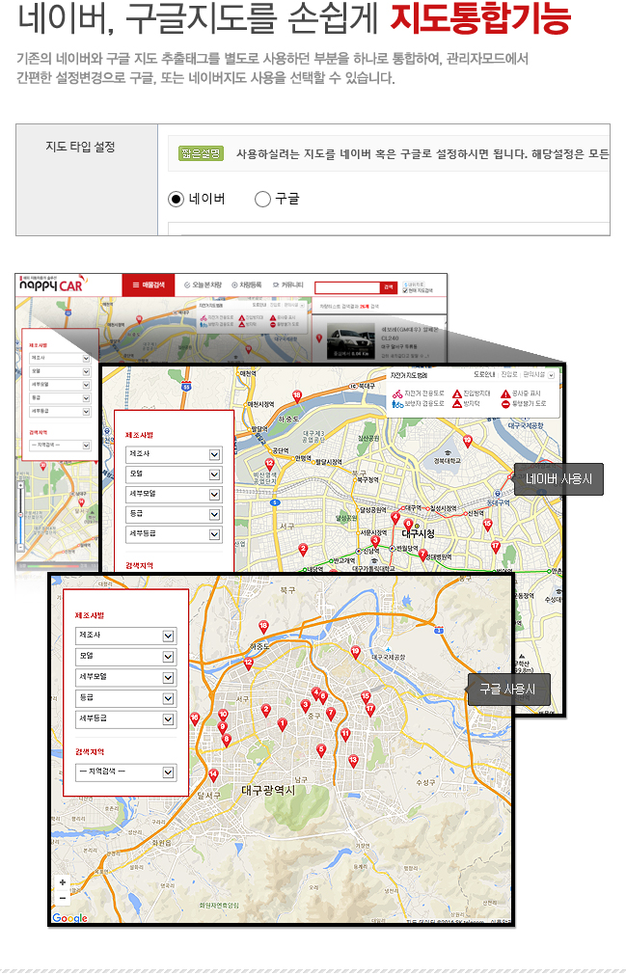Click the 네이버 사용시 label
Viewport: 626px width, 975px height.
point(558,479)
